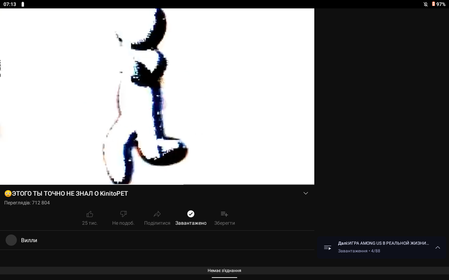Viewport: 449px width, 280px height.
Task: Tap the Поділитися label
Action: pyautogui.click(x=157, y=223)
